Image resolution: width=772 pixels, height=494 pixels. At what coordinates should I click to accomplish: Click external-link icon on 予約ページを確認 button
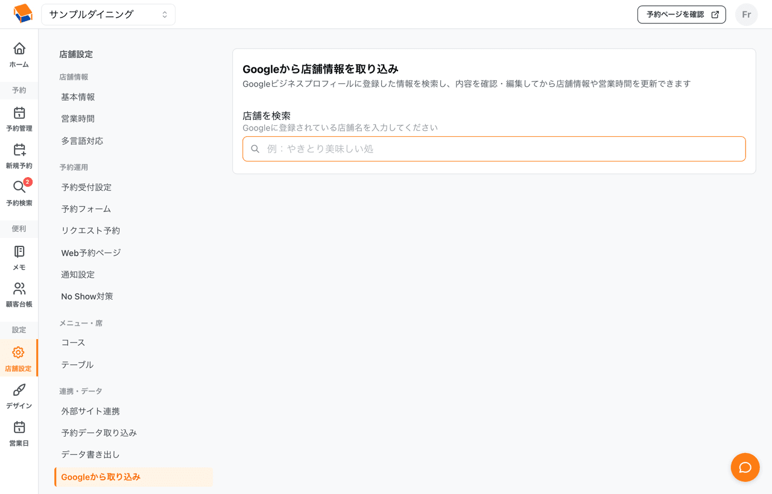point(715,14)
